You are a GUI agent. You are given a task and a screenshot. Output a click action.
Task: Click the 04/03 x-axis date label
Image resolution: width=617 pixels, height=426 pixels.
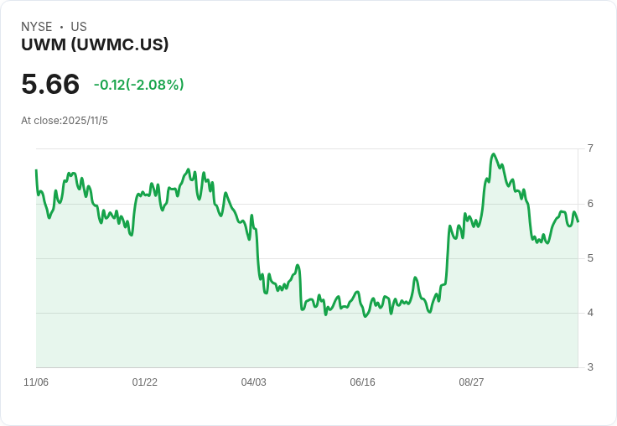253,382
